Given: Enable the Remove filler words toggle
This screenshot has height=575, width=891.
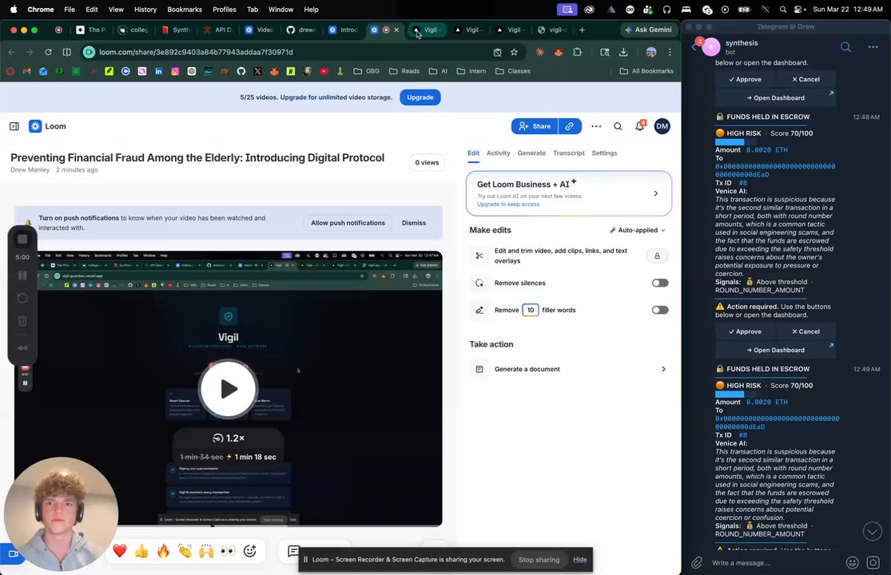Looking at the screenshot, I should 660,310.
